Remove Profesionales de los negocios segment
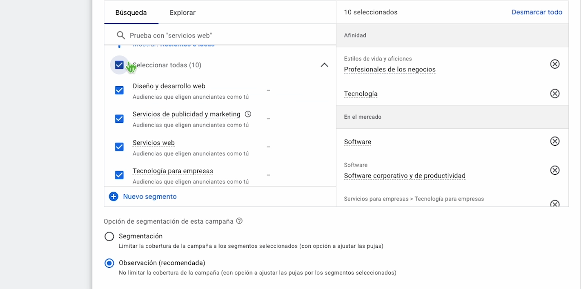Image resolution: width=581 pixels, height=289 pixels. pos(554,64)
